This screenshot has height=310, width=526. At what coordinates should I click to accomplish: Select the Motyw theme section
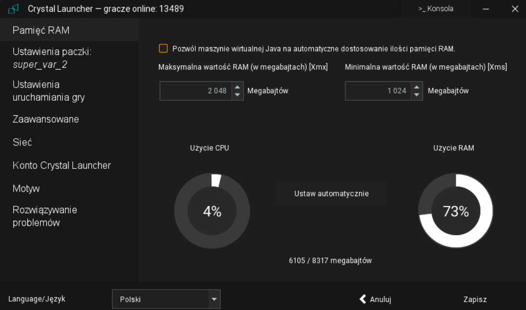(26, 188)
